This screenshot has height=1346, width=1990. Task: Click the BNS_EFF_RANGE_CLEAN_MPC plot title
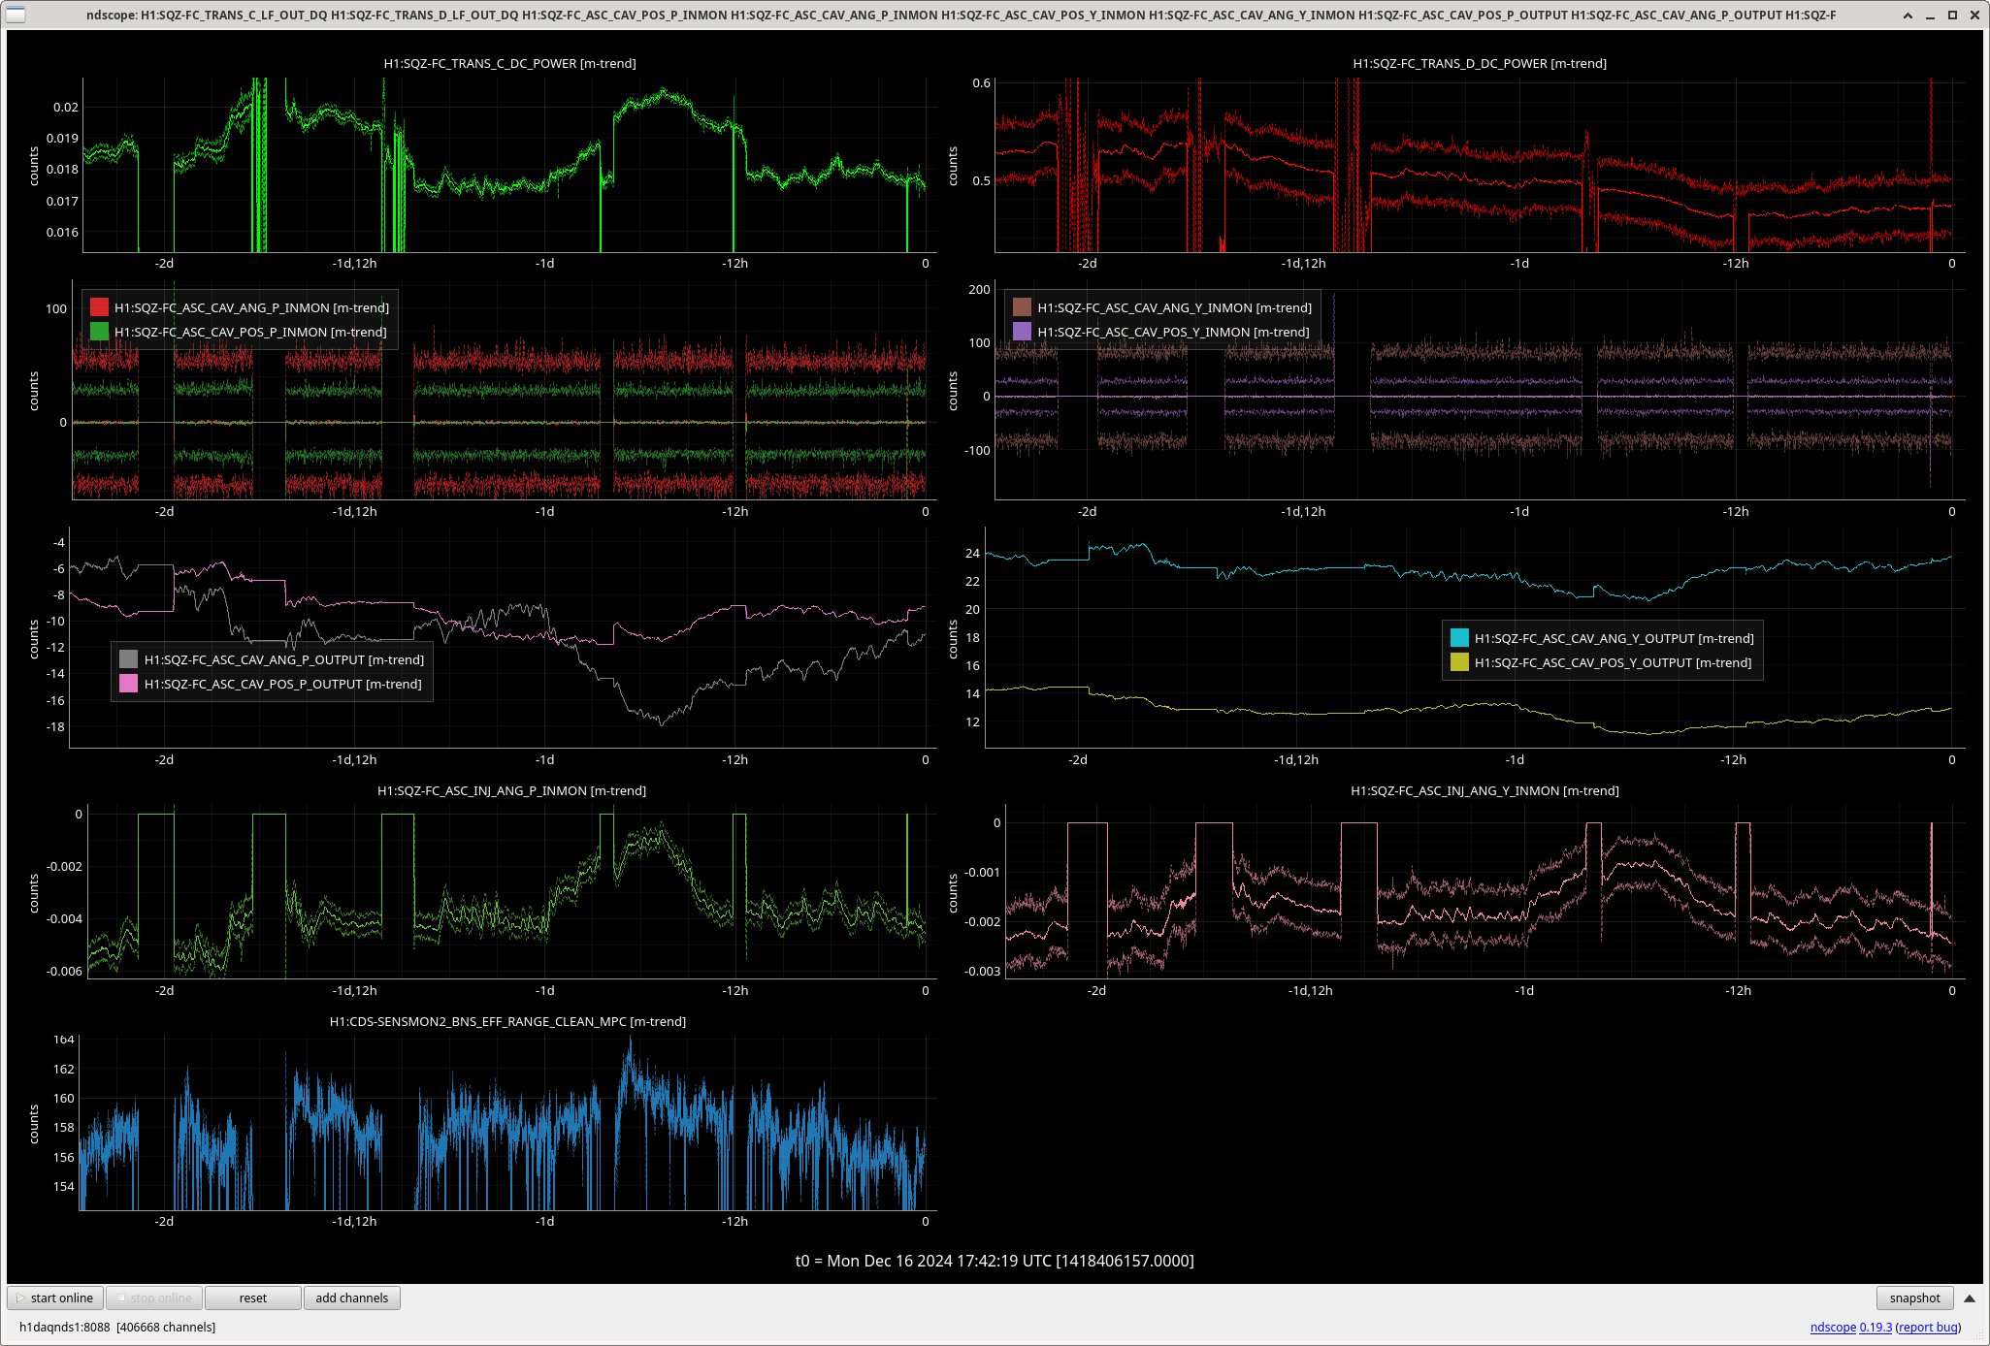pyautogui.click(x=507, y=1021)
